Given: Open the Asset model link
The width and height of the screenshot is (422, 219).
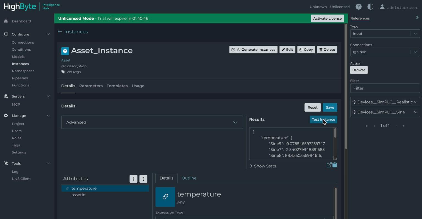Looking at the screenshot, I should (66, 60).
